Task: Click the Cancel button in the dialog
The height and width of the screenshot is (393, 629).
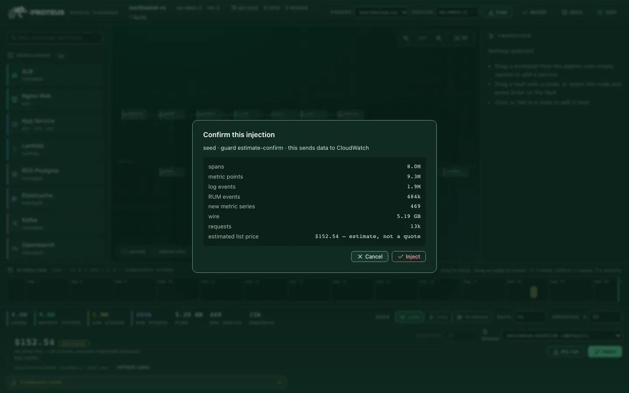Action: (370, 257)
